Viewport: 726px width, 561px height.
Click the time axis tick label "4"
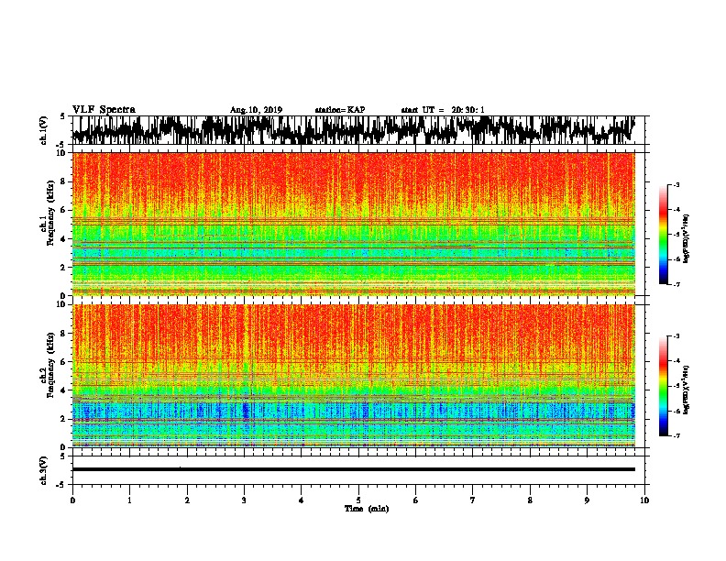click(x=302, y=500)
